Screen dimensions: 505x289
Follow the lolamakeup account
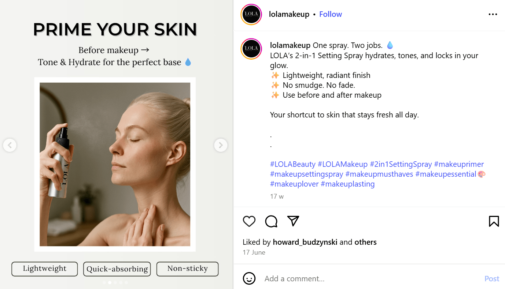click(330, 14)
